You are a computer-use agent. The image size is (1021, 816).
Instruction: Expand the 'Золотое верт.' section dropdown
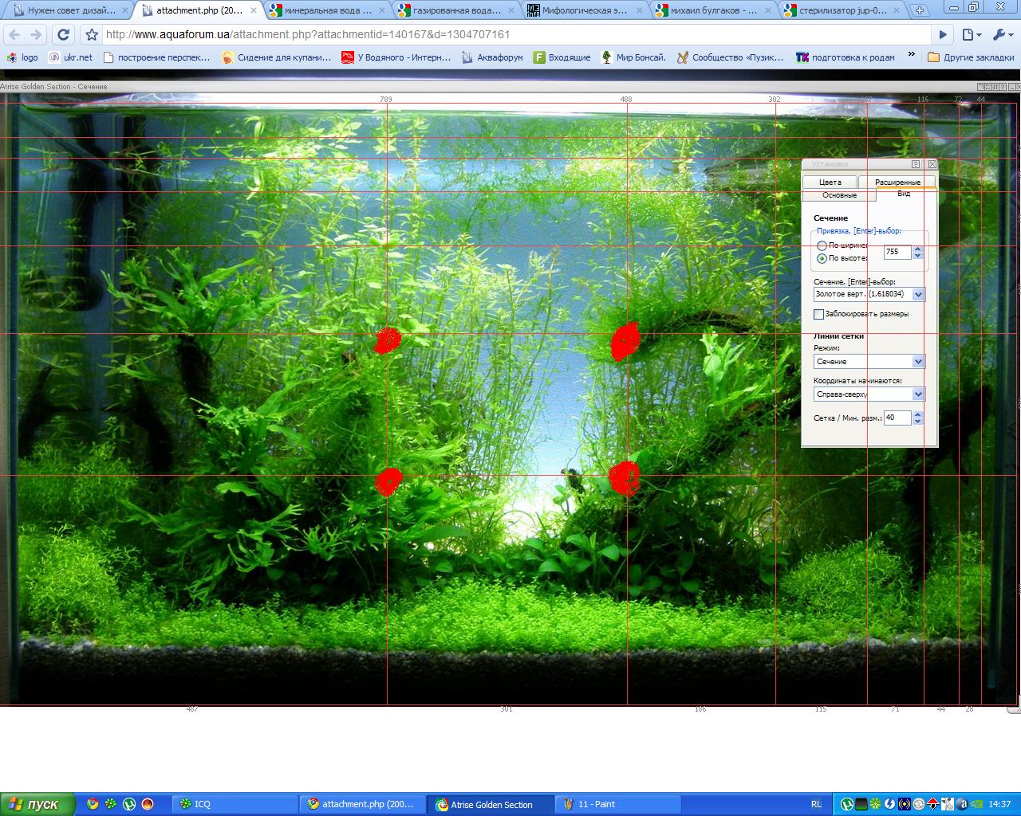(918, 295)
